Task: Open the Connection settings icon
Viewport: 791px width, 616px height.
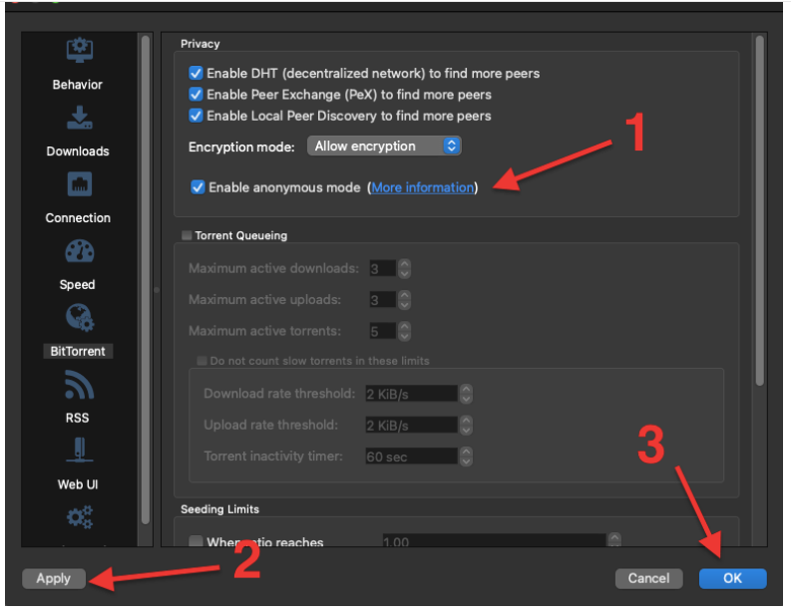Action: click(79, 184)
